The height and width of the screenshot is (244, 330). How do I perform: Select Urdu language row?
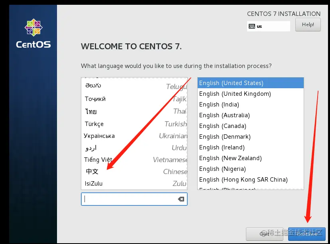134,148
